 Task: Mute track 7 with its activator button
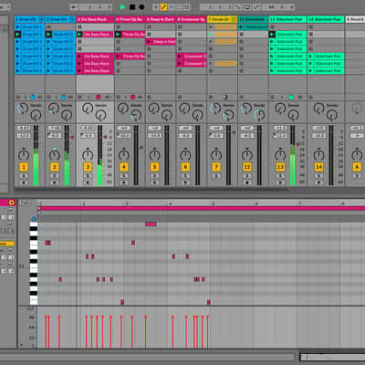coord(216,167)
